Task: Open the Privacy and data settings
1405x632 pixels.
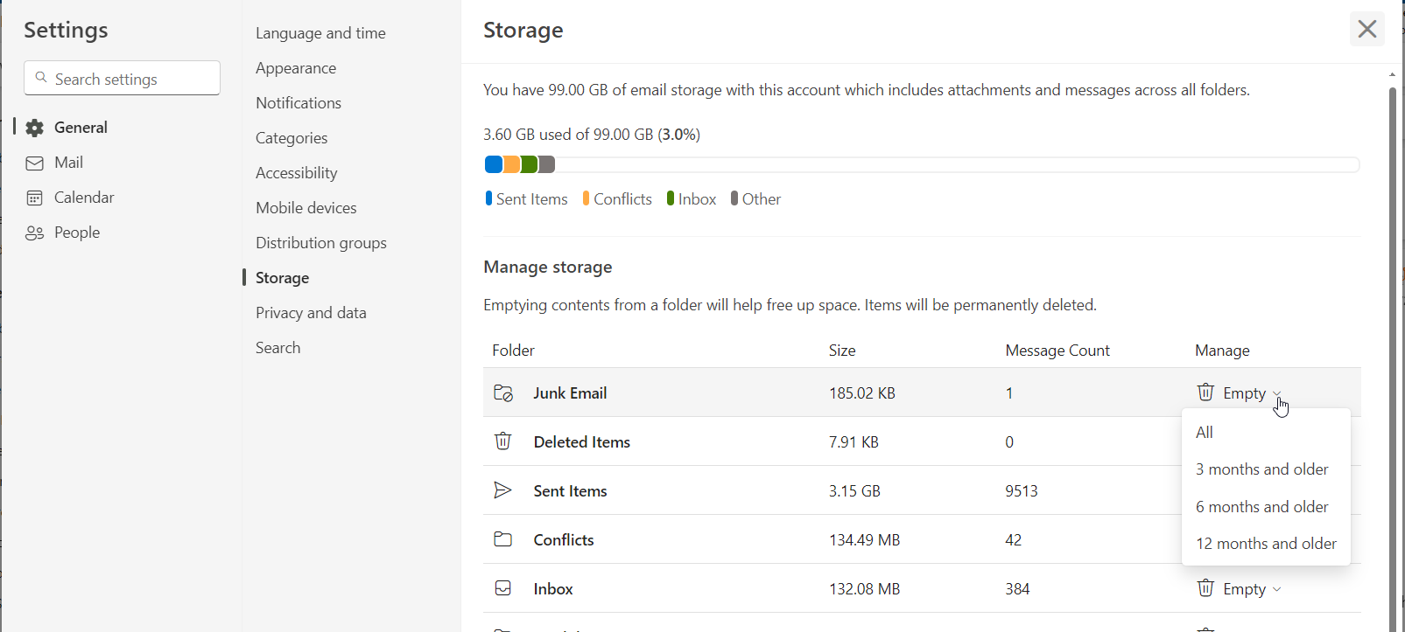Action: (x=311, y=313)
